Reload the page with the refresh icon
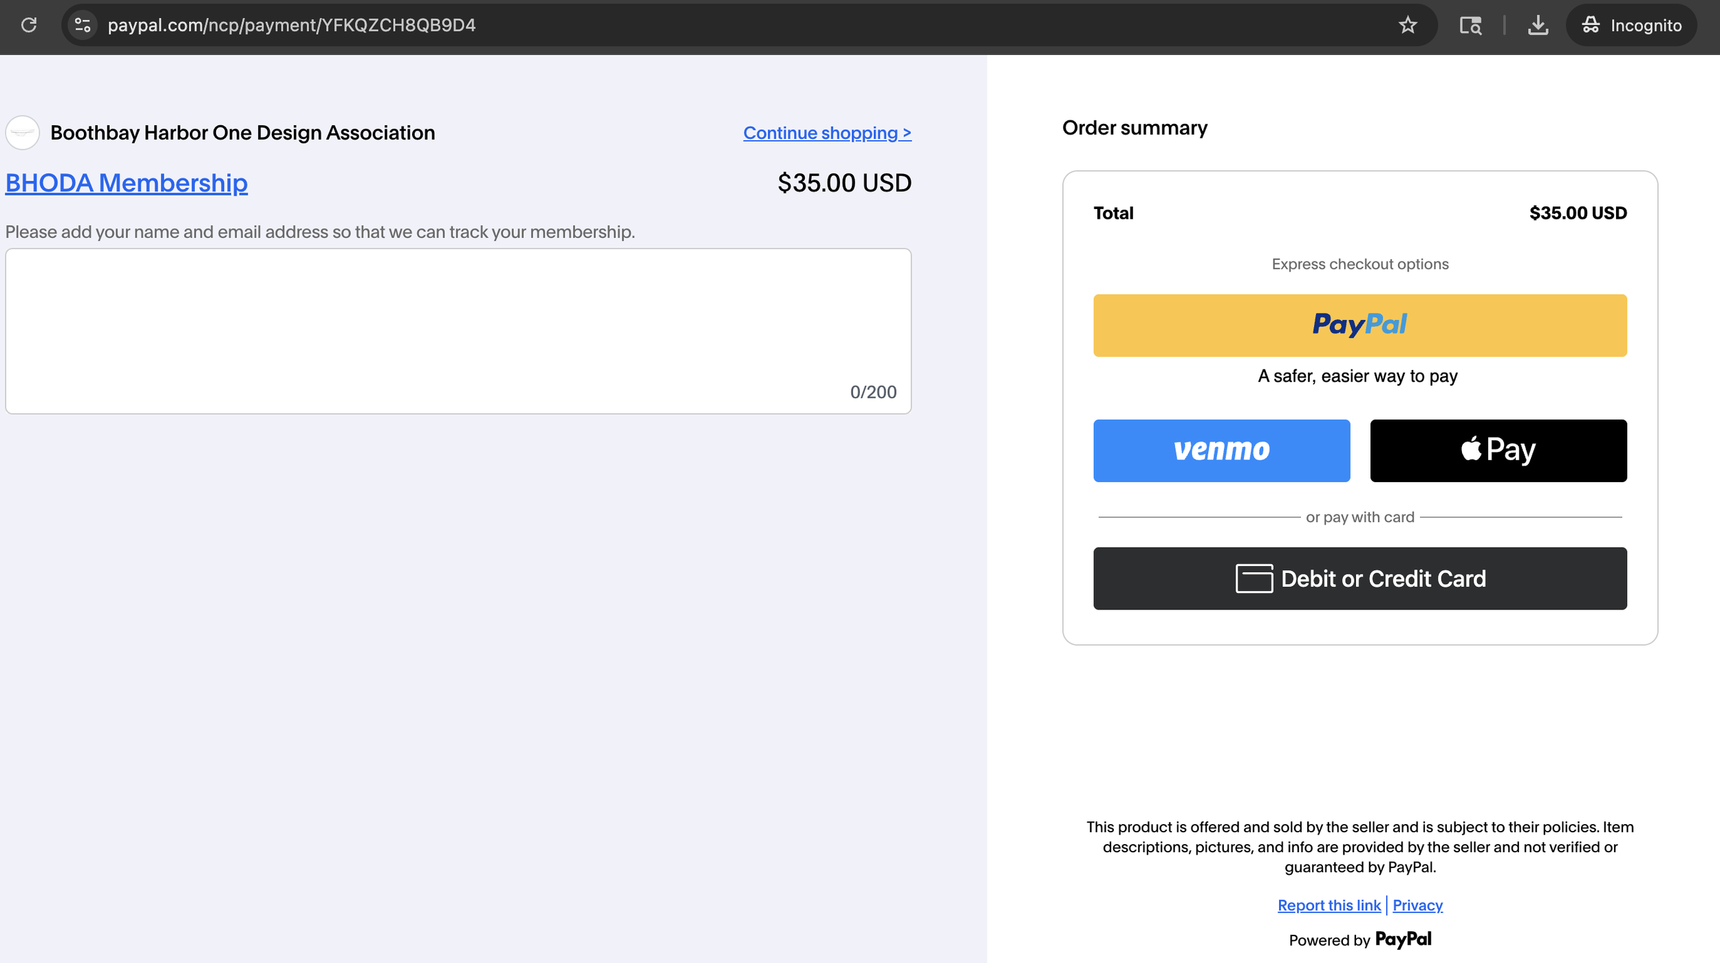Viewport: 1720px width, 963px height. click(29, 25)
